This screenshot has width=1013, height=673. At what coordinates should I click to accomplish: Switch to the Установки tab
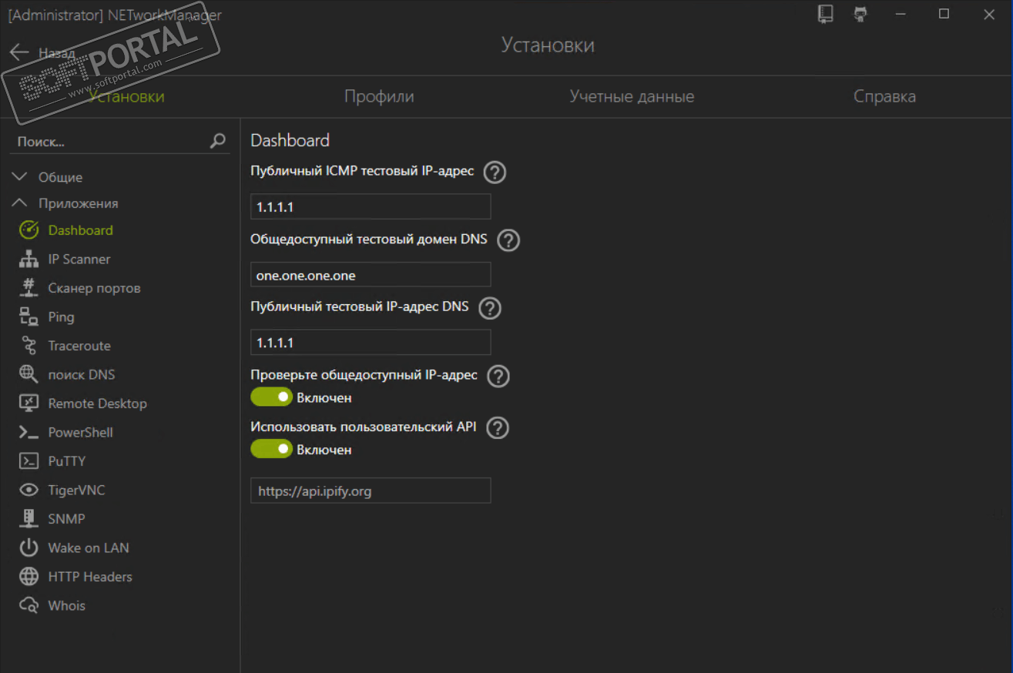click(126, 96)
